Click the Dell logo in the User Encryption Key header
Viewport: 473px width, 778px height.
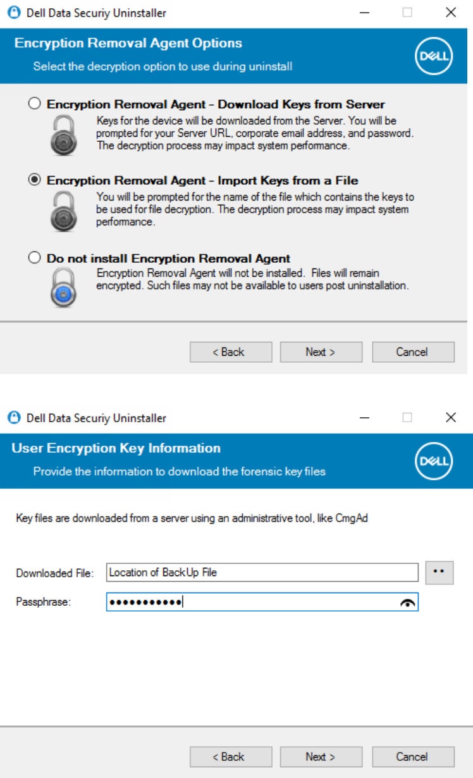tap(434, 461)
